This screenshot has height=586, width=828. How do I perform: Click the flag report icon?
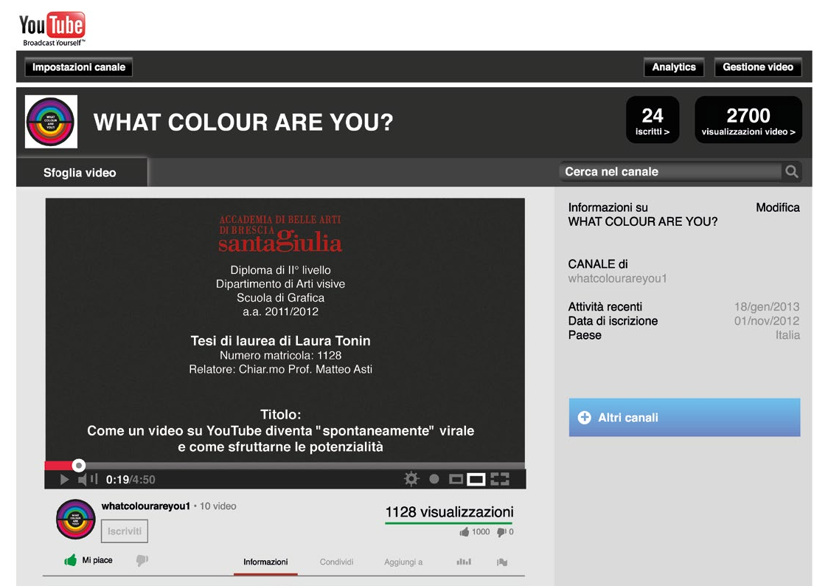501,562
